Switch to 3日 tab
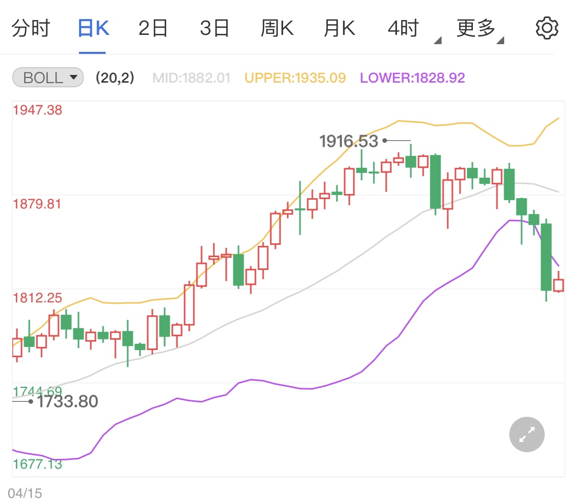 tap(214, 28)
